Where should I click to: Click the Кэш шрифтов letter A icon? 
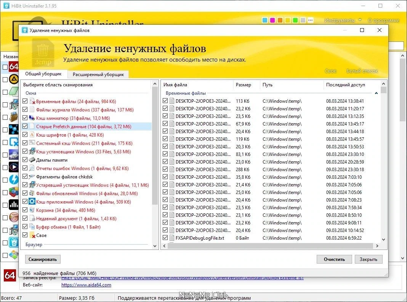32,135
